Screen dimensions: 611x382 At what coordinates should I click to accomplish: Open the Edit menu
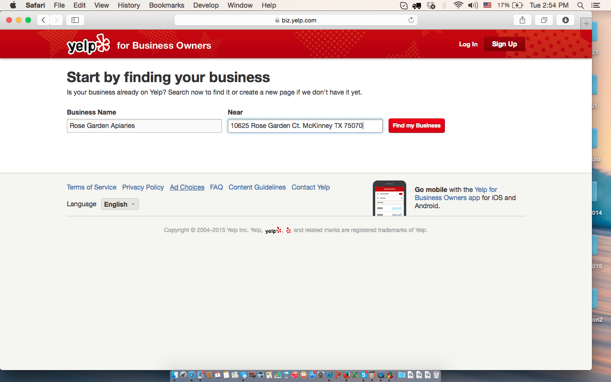point(80,5)
